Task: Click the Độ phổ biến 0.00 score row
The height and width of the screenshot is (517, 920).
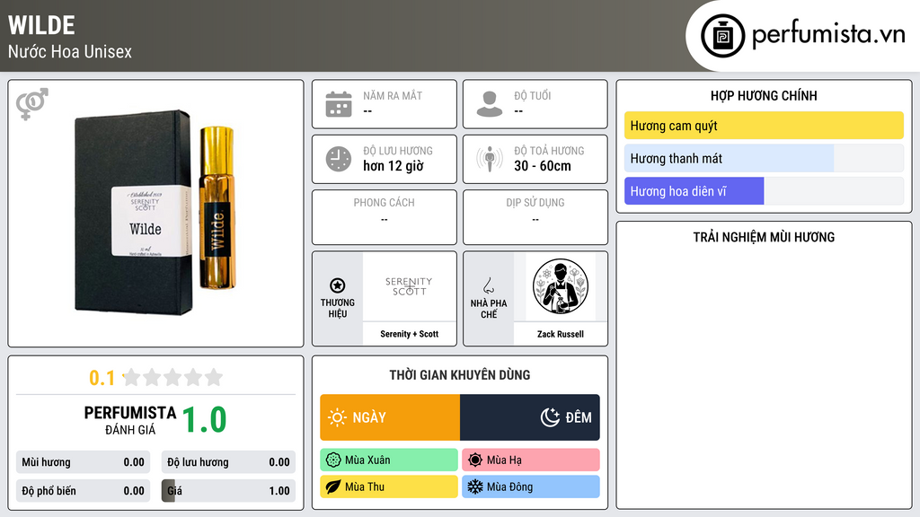Action: [x=83, y=491]
